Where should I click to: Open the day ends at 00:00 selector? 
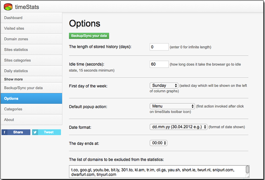click(159, 143)
